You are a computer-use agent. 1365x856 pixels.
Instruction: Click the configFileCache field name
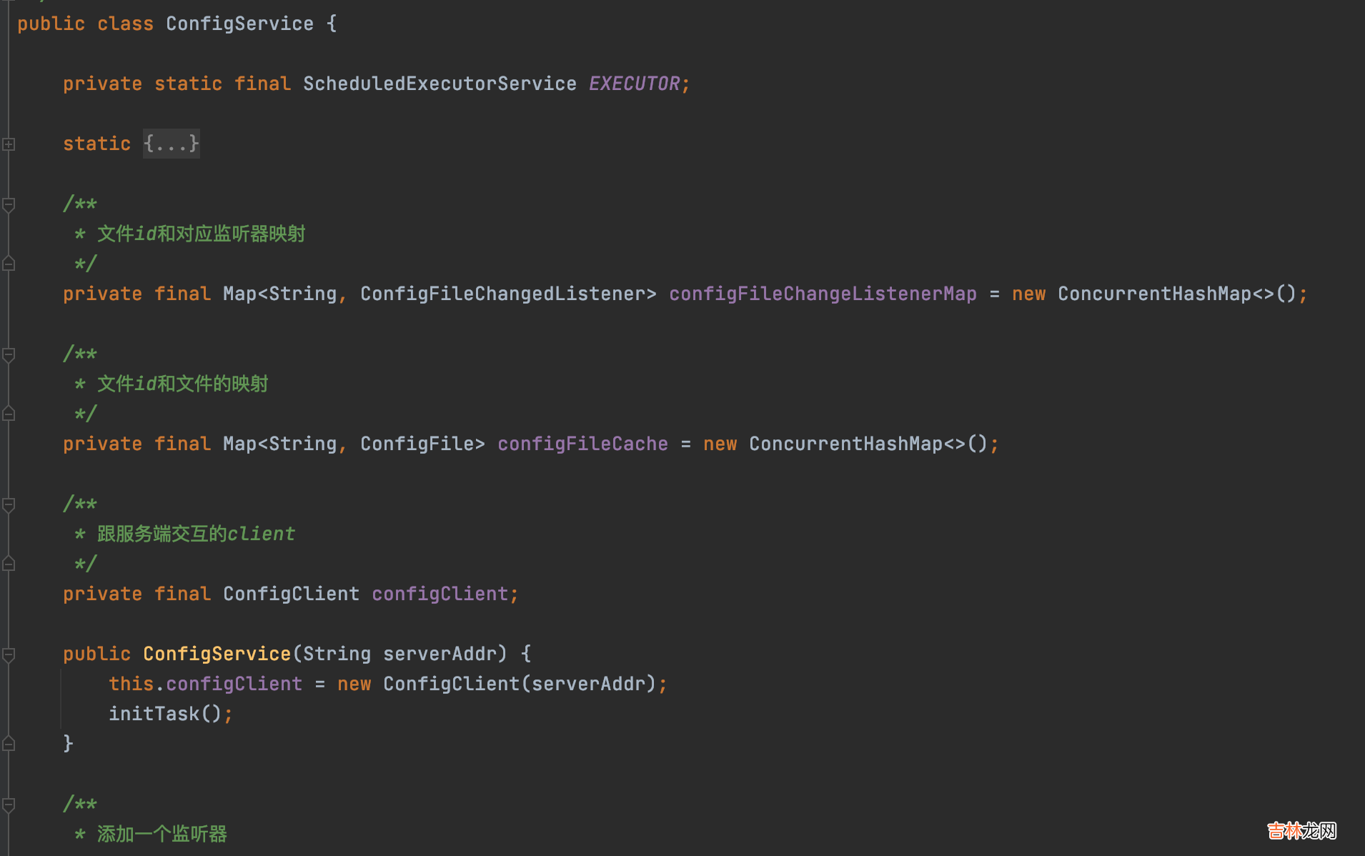(x=582, y=444)
